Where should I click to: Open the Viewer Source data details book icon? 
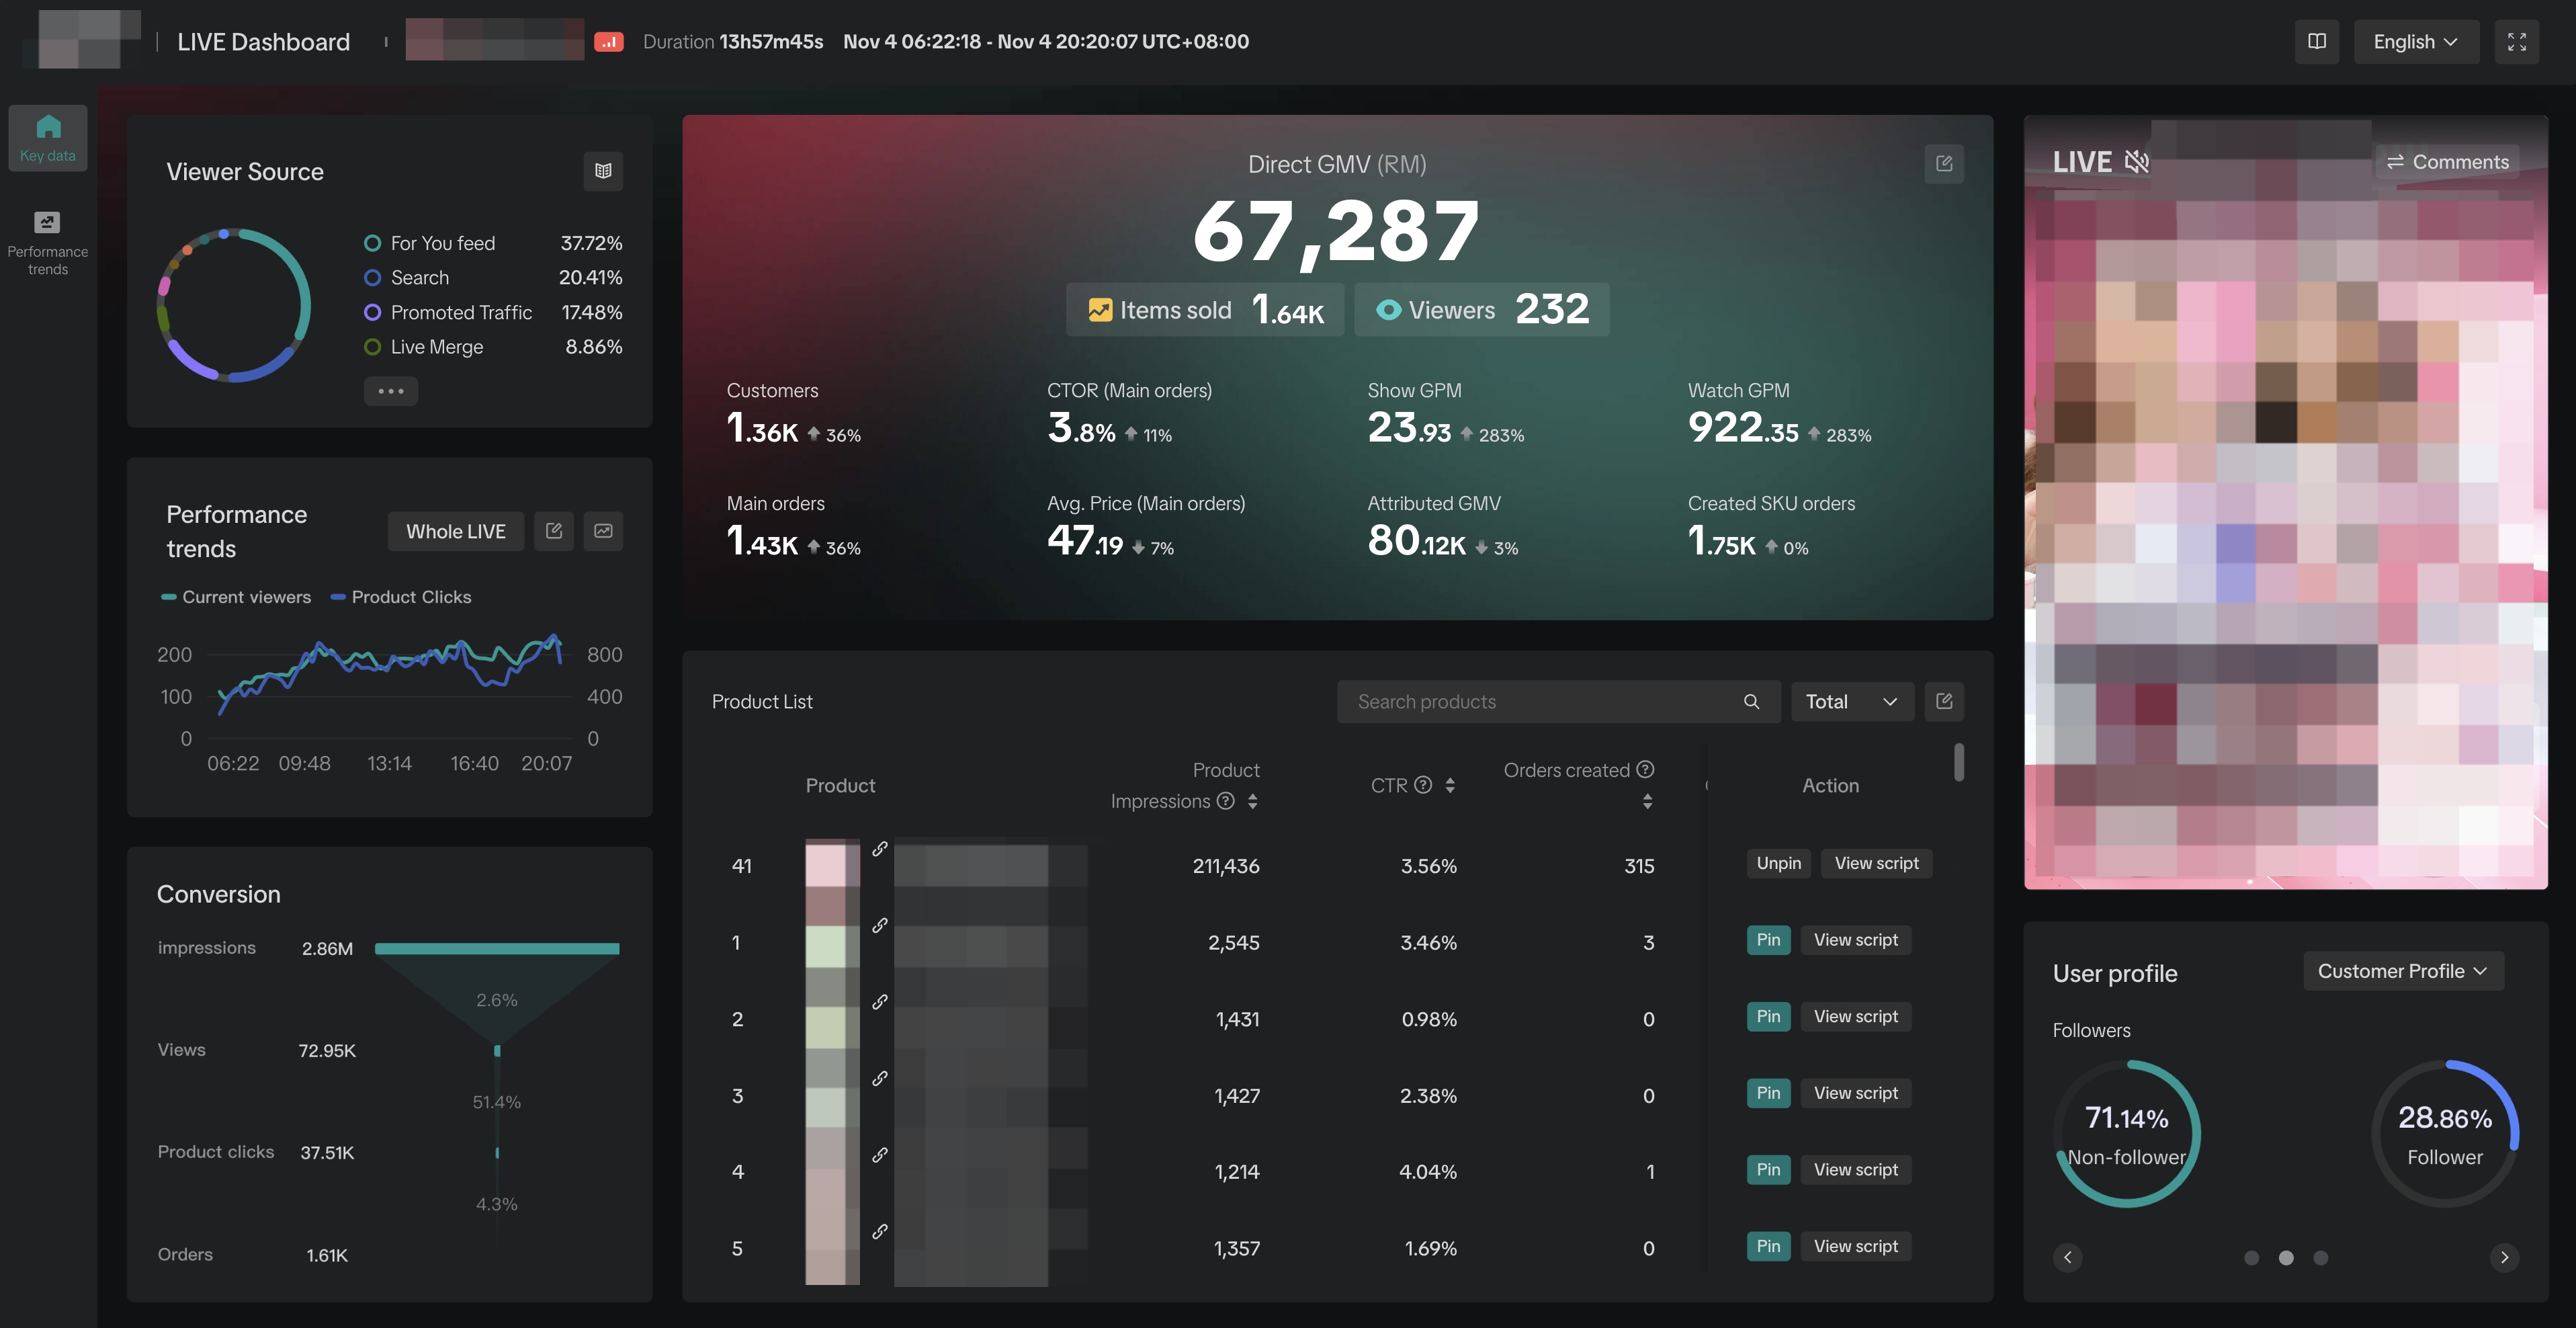(x=603, y=171)
